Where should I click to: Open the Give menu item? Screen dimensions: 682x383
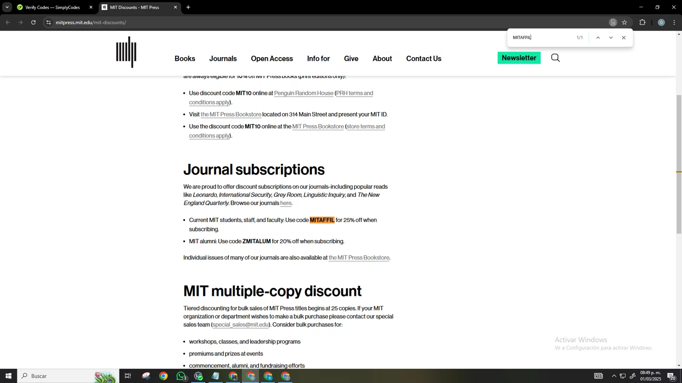tap(351, 59)
